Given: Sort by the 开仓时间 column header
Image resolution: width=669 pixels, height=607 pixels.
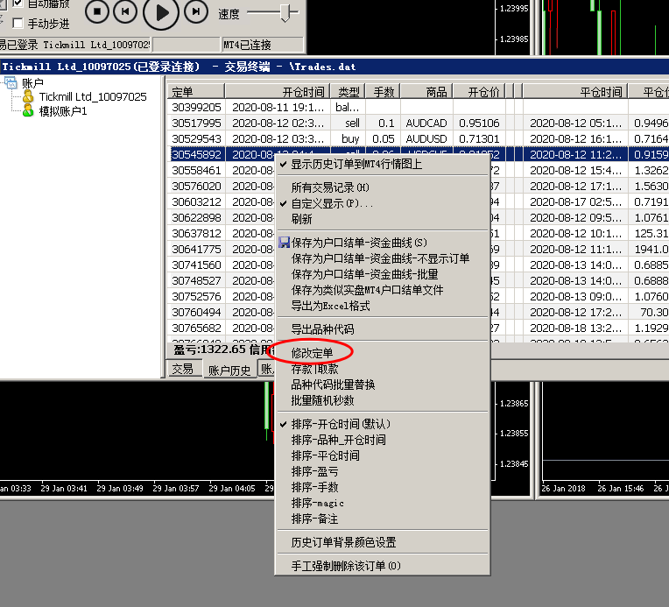Looking at the screenshot, I should pos(278,92).
